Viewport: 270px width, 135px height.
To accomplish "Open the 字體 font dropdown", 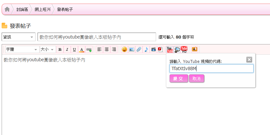I will 22,50.
